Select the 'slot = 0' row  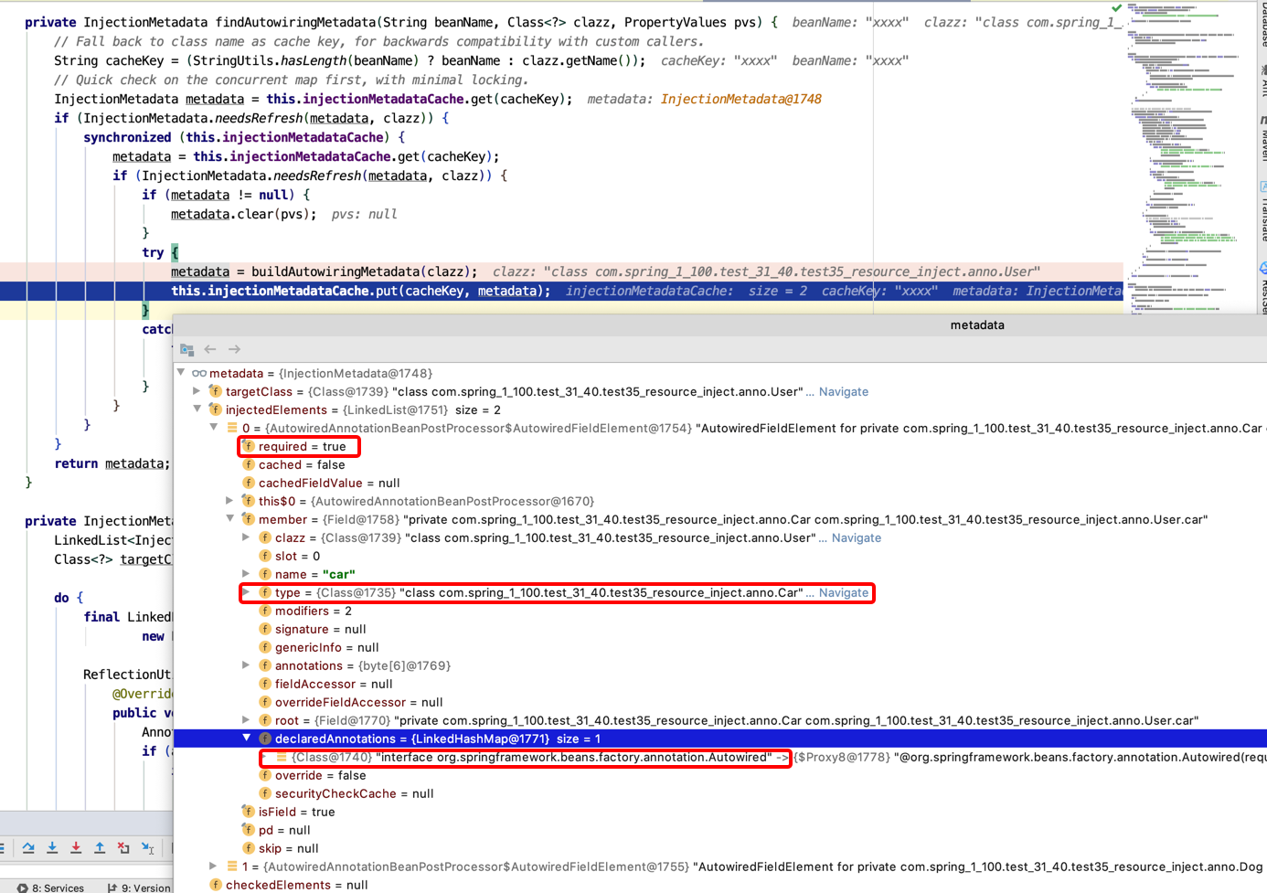pos(720,556)
